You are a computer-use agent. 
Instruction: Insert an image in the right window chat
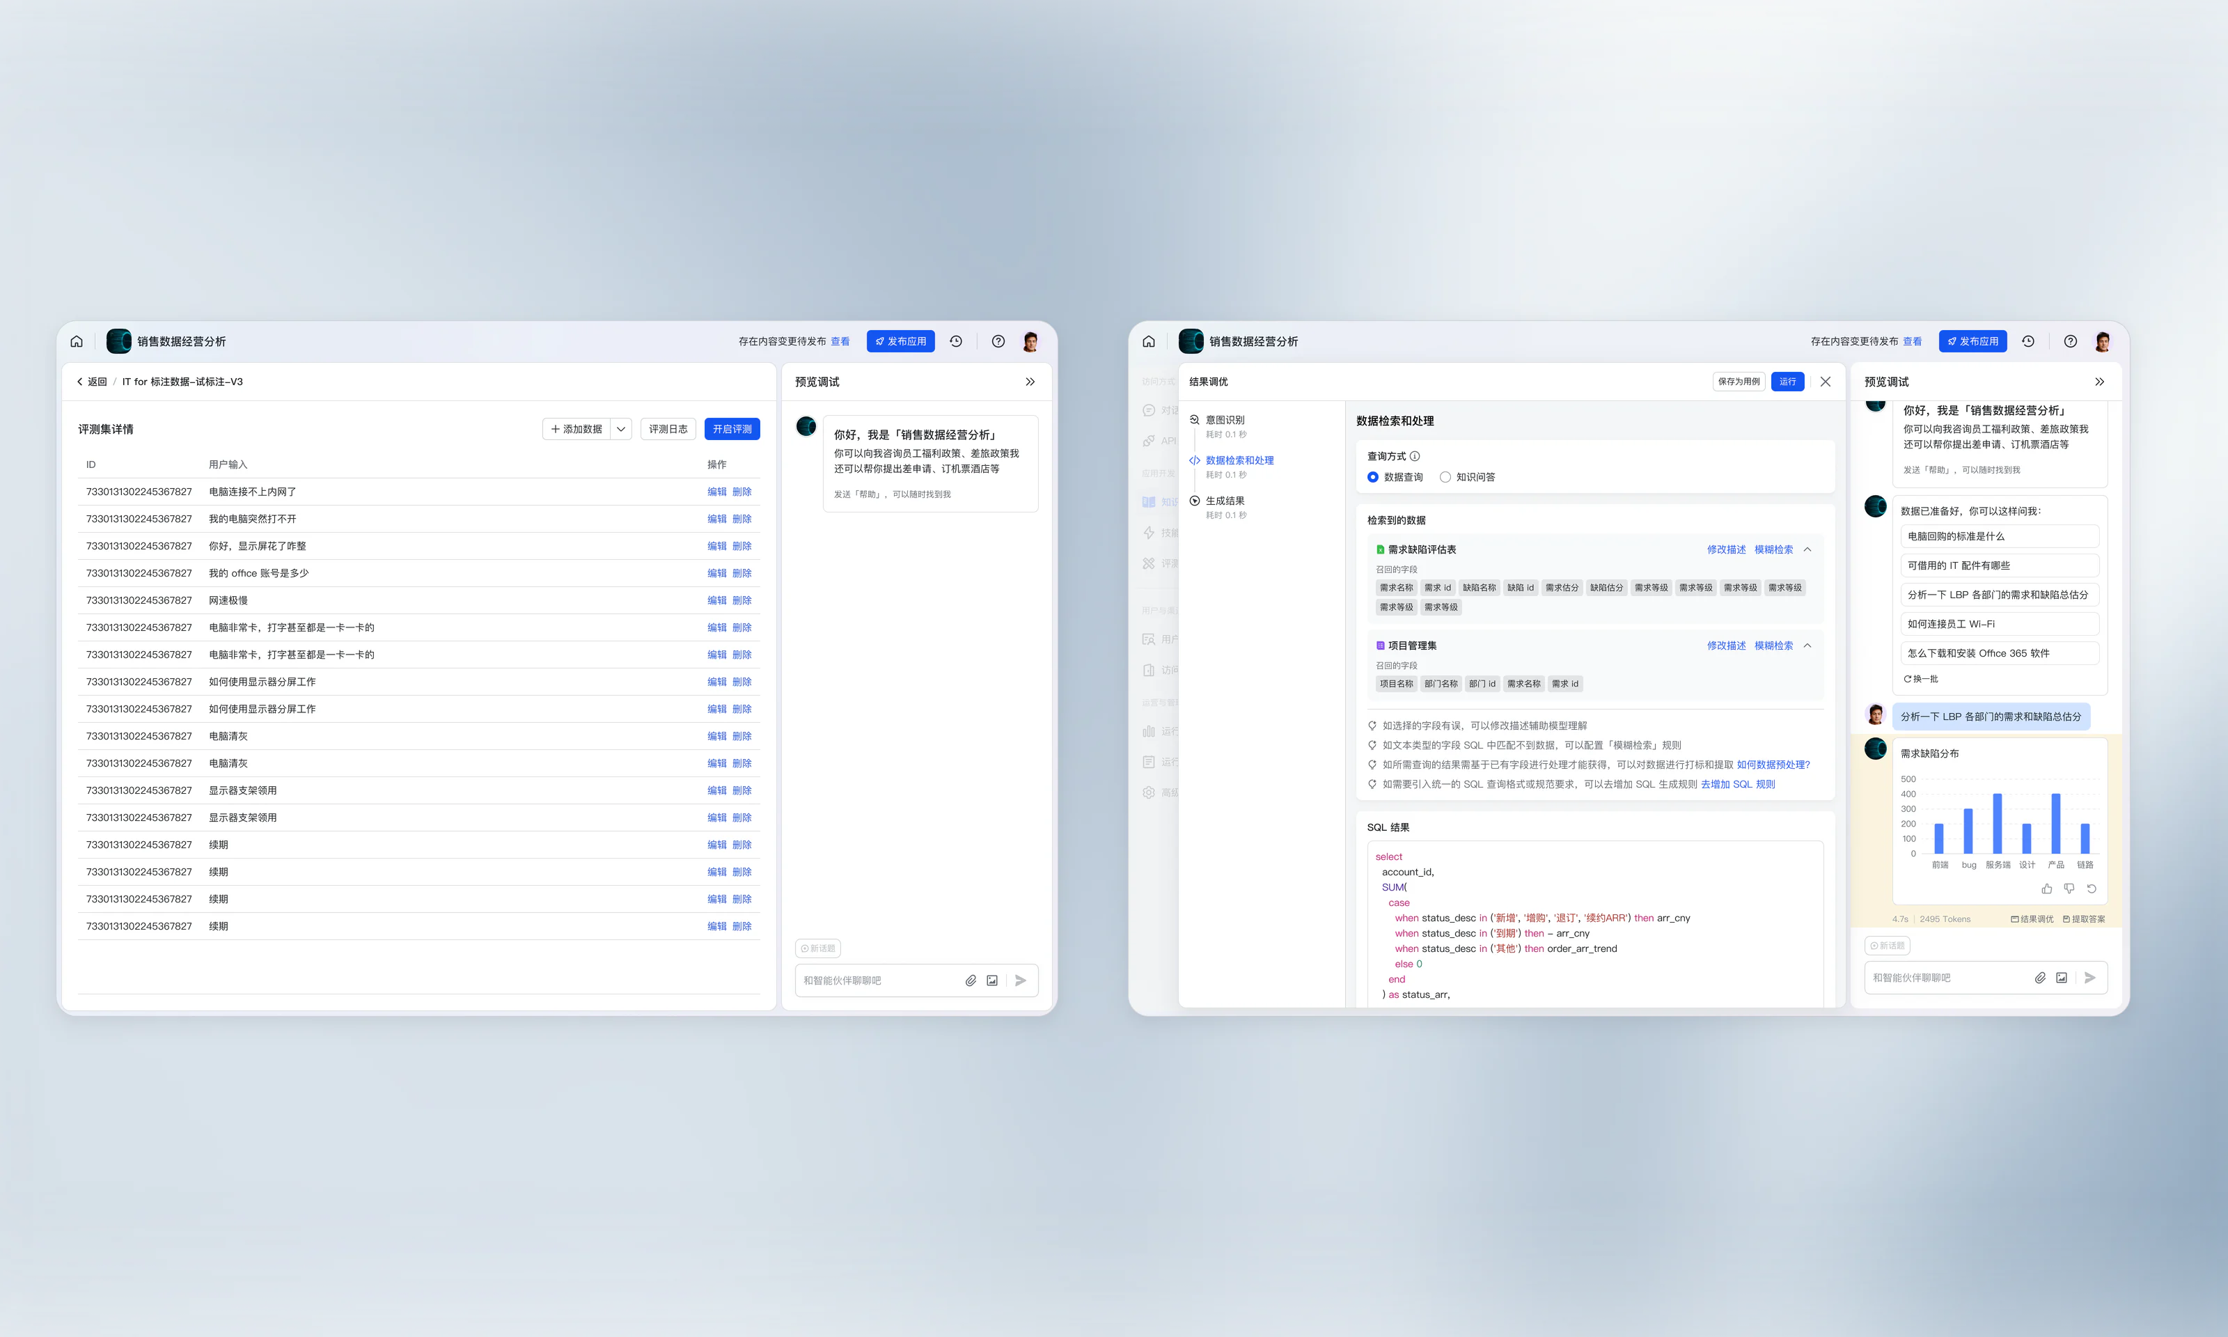pyautogui.click(x=2062, y=978)
